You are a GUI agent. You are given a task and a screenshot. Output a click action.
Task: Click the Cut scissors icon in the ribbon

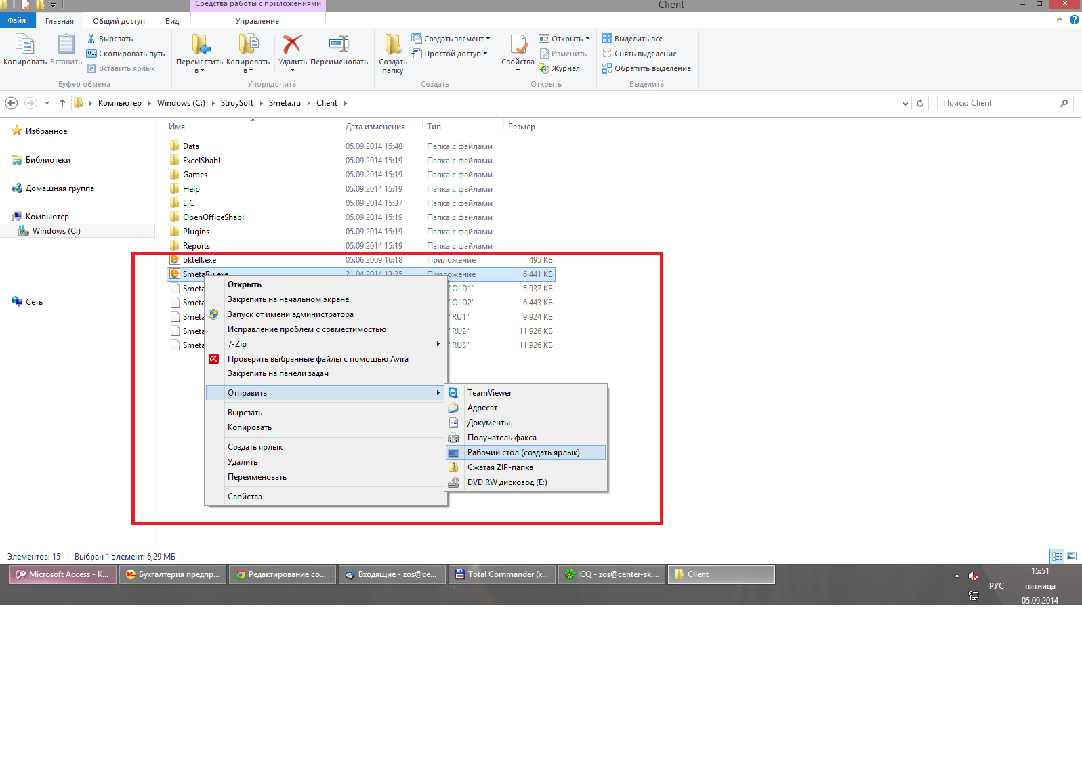coord(91,39)
